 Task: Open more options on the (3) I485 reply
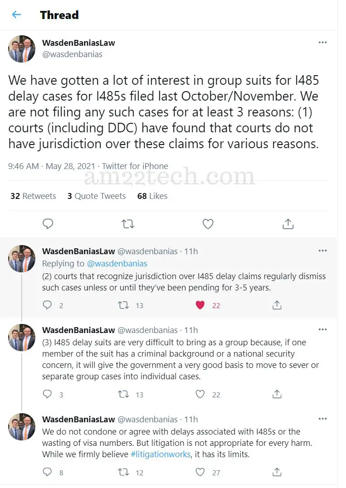tap(322, 329)
